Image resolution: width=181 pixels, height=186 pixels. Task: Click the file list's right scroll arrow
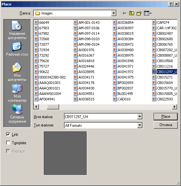pos(175,107)
